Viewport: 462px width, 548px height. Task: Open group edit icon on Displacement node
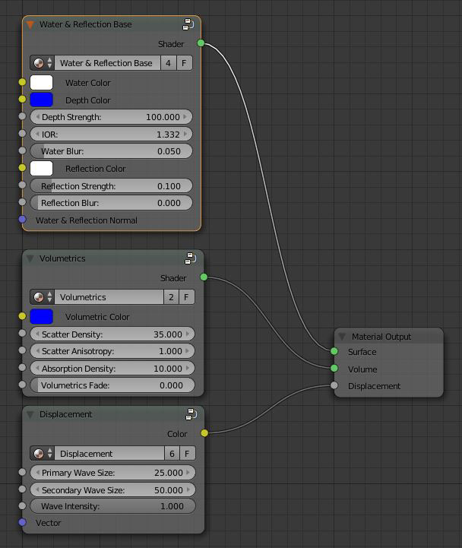[x=191, y=414]
